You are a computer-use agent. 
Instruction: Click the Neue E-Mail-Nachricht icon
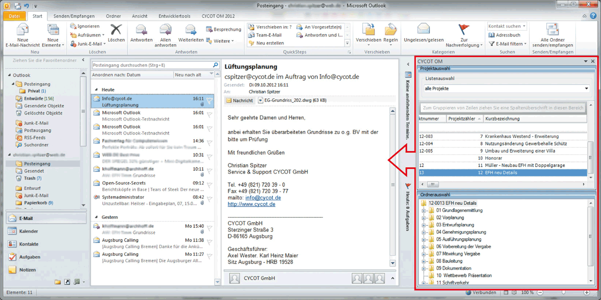[x=22, y=30]
